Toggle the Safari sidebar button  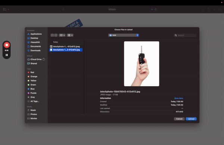(x=4, y=9)
